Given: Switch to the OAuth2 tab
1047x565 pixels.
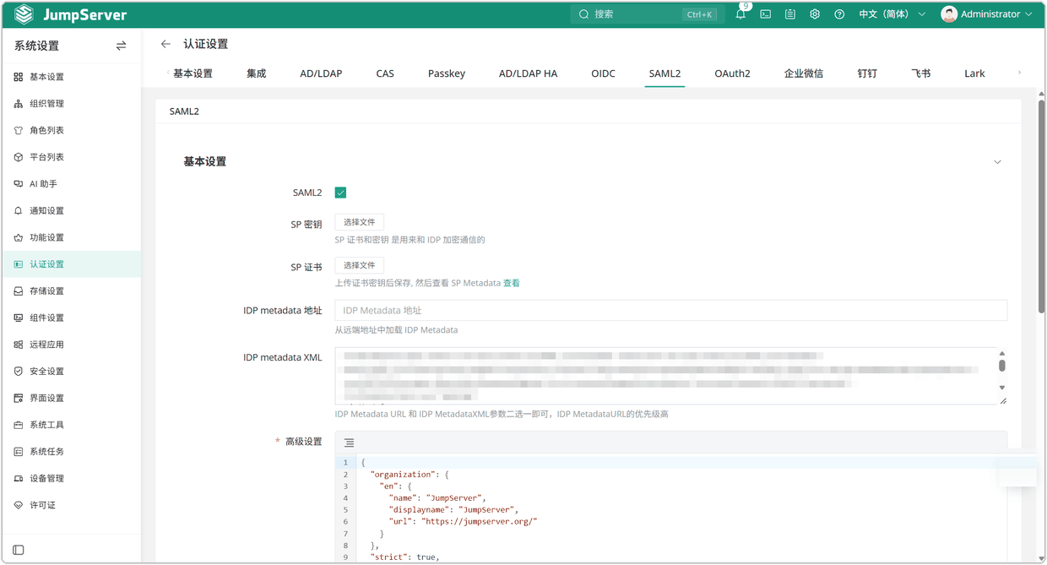Looking at the screenshot, I should pyautogui.click(x=732, y=73).
